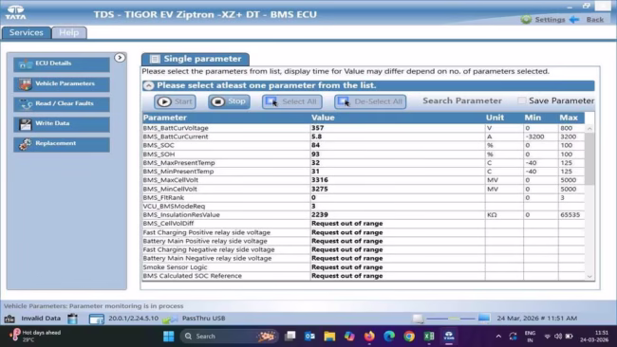This screenshot has height=347, width=617.
Task: Click De-Select All parameters
Action: tap(370, 101)
